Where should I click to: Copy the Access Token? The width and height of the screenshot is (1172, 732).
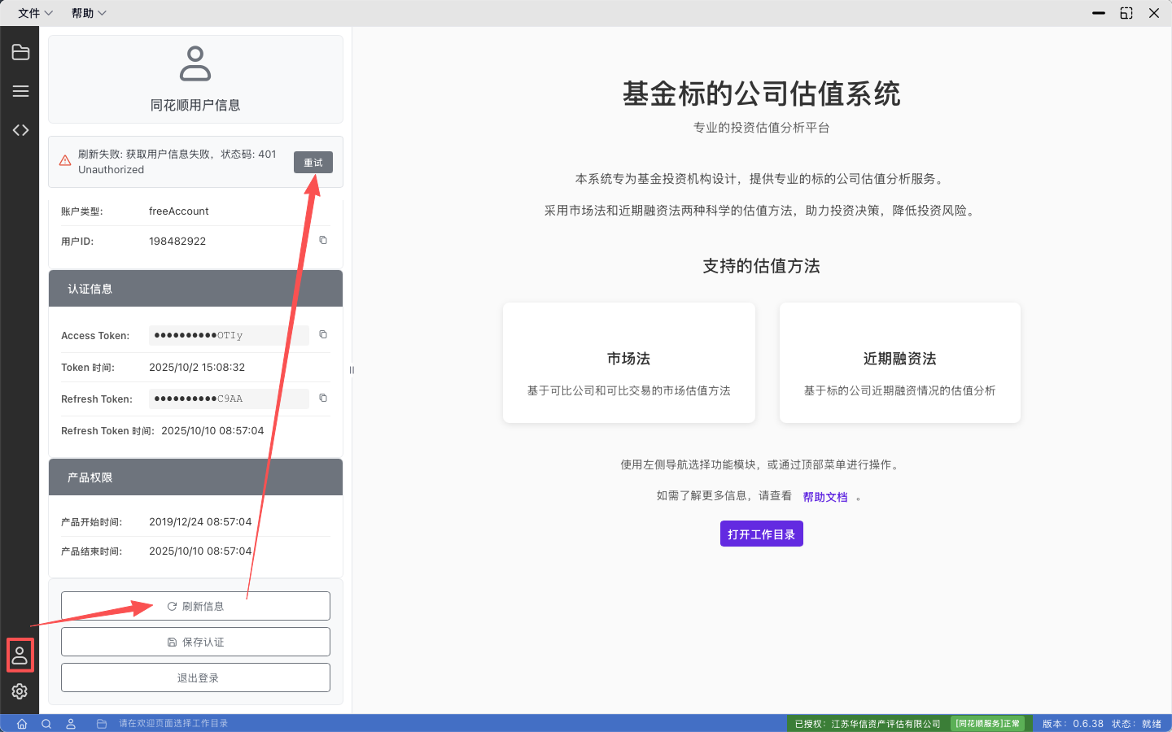pos(323,334)
